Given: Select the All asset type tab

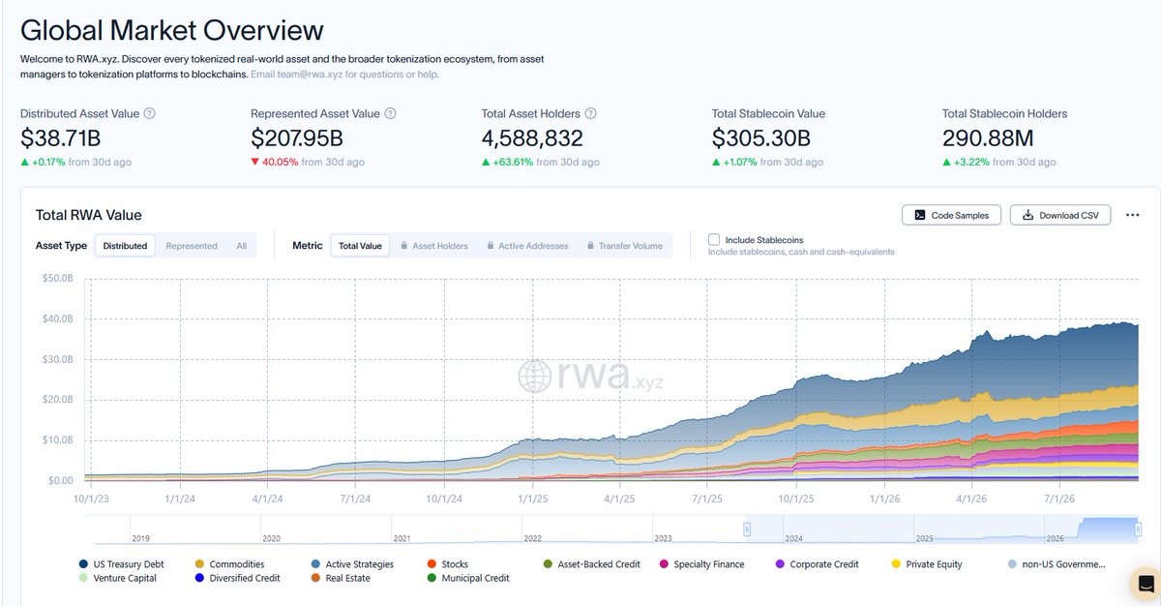Looking at the screenshot, I should [242, 246].
